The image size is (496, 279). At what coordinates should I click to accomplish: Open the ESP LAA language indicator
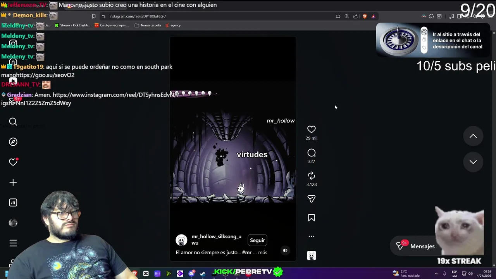454,274
